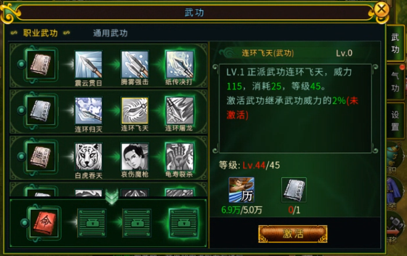The image size is (407, 256).
Task: Select the 腾雾强击 skill icon
Action: [134, 65]
